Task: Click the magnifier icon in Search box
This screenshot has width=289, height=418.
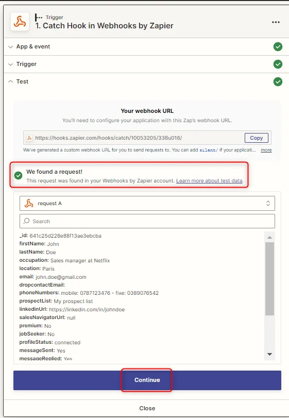Action: coord(27,221)
